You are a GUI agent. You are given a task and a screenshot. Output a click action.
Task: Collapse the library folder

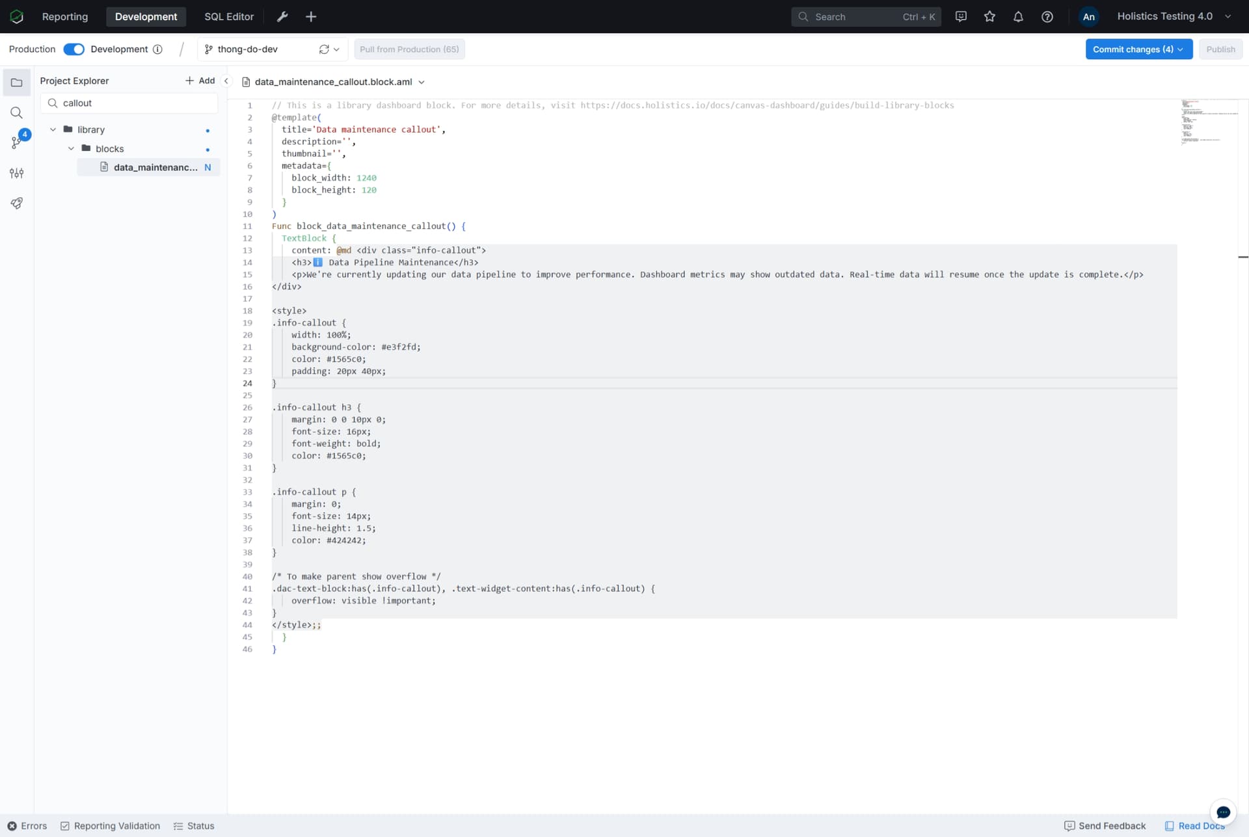pos(53,129)
